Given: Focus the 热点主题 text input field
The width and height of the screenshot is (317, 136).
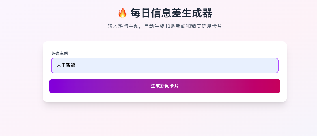Looking at the screenshot, I should pyautogui.click(x=165, y=65).
